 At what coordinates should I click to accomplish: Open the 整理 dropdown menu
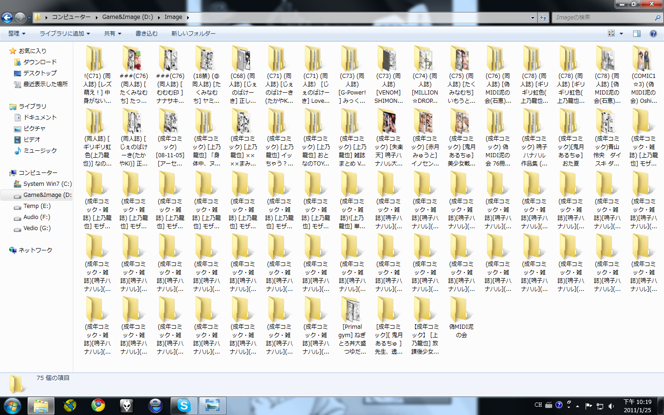(x=17, y=34)
